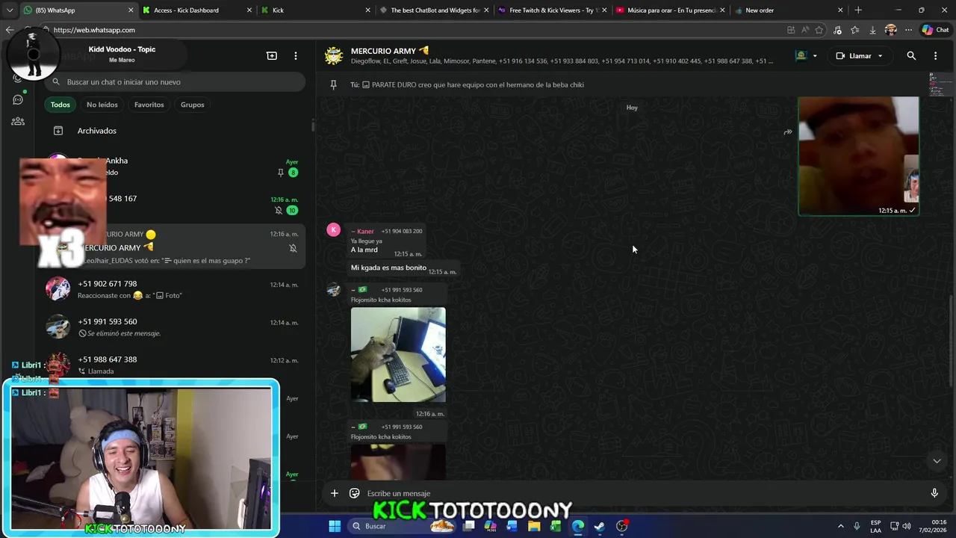This screenshot has height=538, width=956.
Task: Switch to Música para orar tab
Action: [x=670, y=10]
